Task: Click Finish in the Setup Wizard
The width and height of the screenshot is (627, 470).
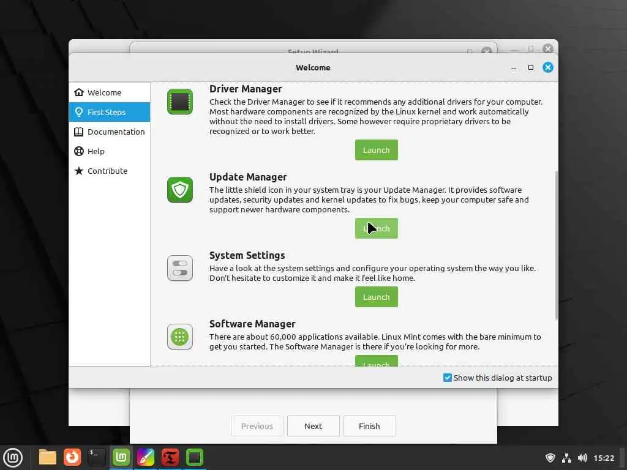Action: pyautogui.click(x=369, y=426)
